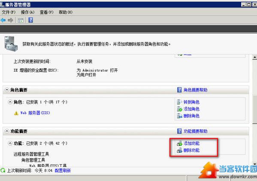Image resolution: width=257 pixels, height=181 pixels.
Task: Click the 删除角色 icon
Action: (179, 116)
